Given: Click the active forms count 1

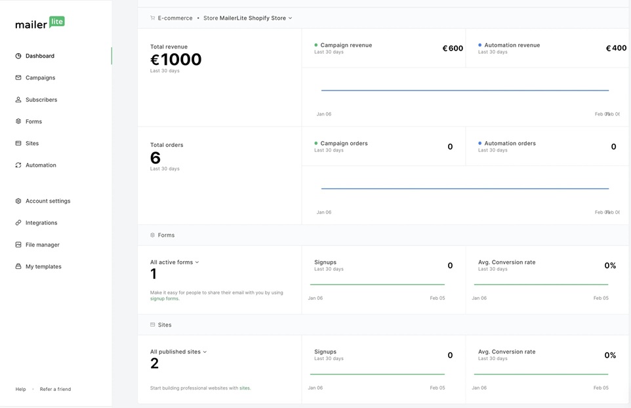Looking at the screenshot, I should (153, 274).
